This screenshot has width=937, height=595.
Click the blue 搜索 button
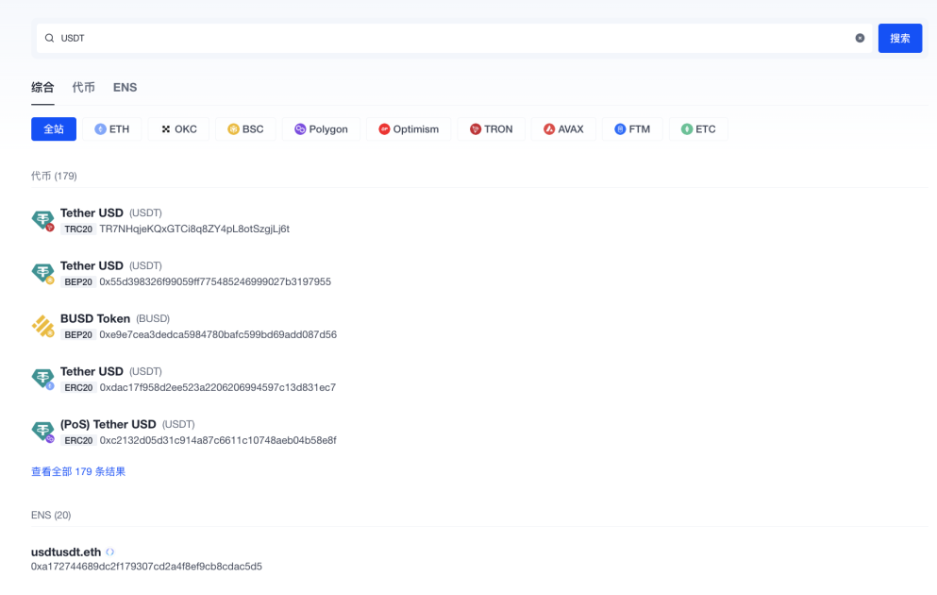point(900,39)
